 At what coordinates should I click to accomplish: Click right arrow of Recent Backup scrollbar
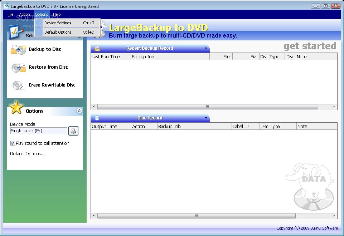(334, 107)
